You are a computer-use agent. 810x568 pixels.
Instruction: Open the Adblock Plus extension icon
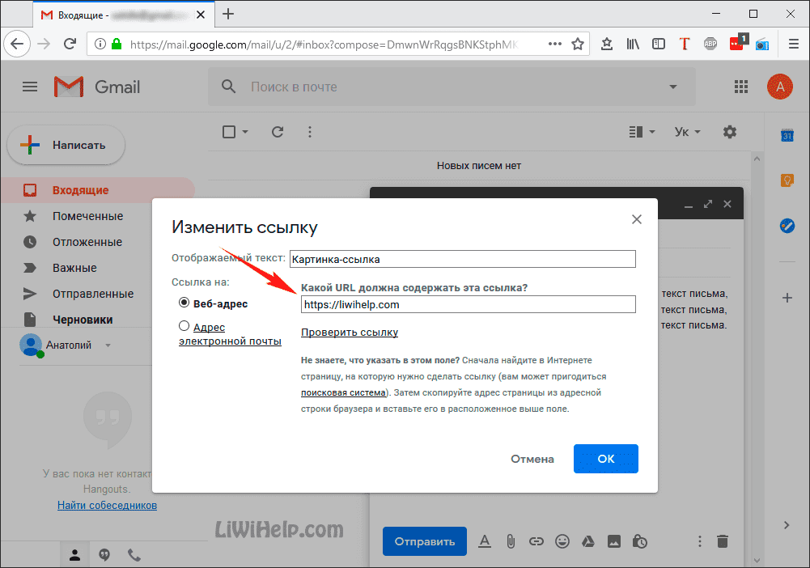click(x=710, y=44)
